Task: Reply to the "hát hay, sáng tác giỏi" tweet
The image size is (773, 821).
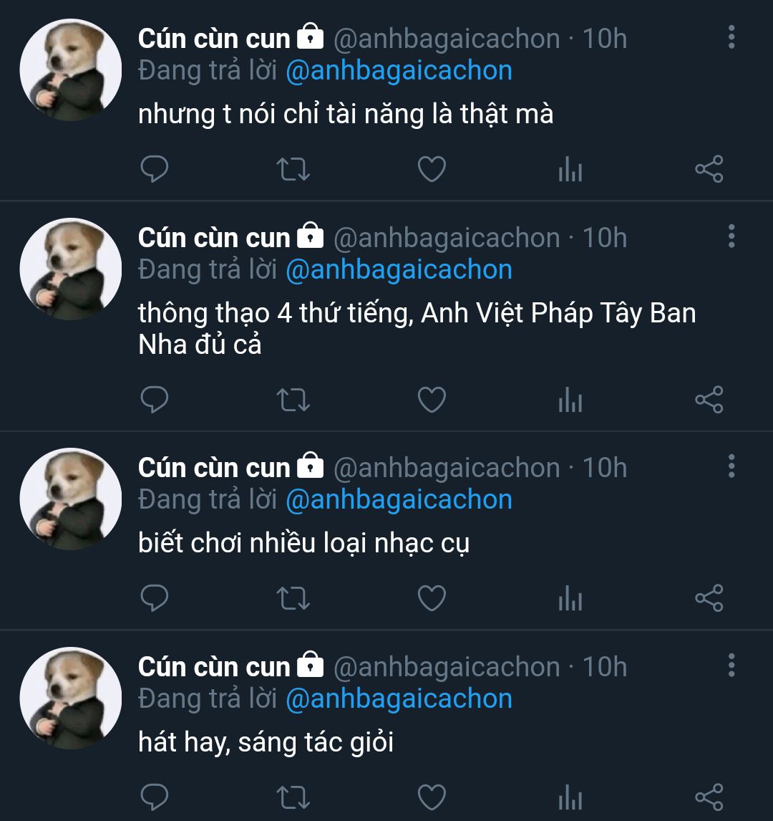Action: 154,797
